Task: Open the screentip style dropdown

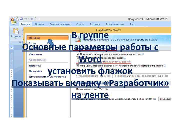Action: coord(142,76)
